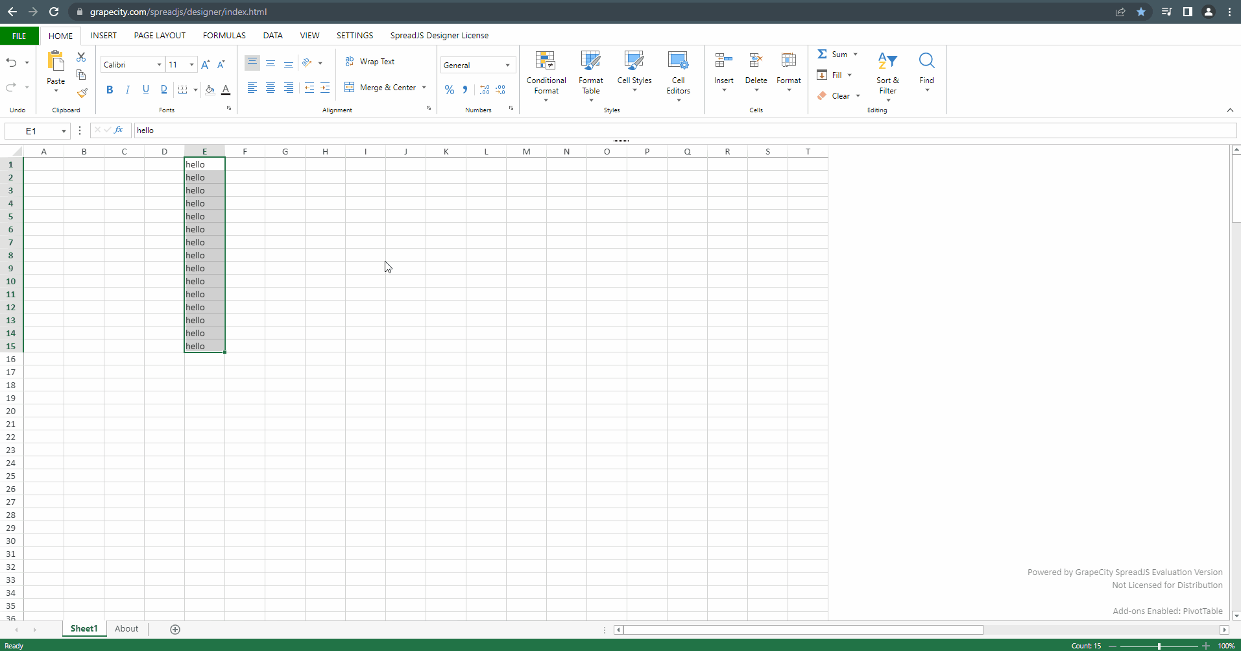Click the Sort & Filter icon
Screen dimensions: 1241x651
(887, 61)
